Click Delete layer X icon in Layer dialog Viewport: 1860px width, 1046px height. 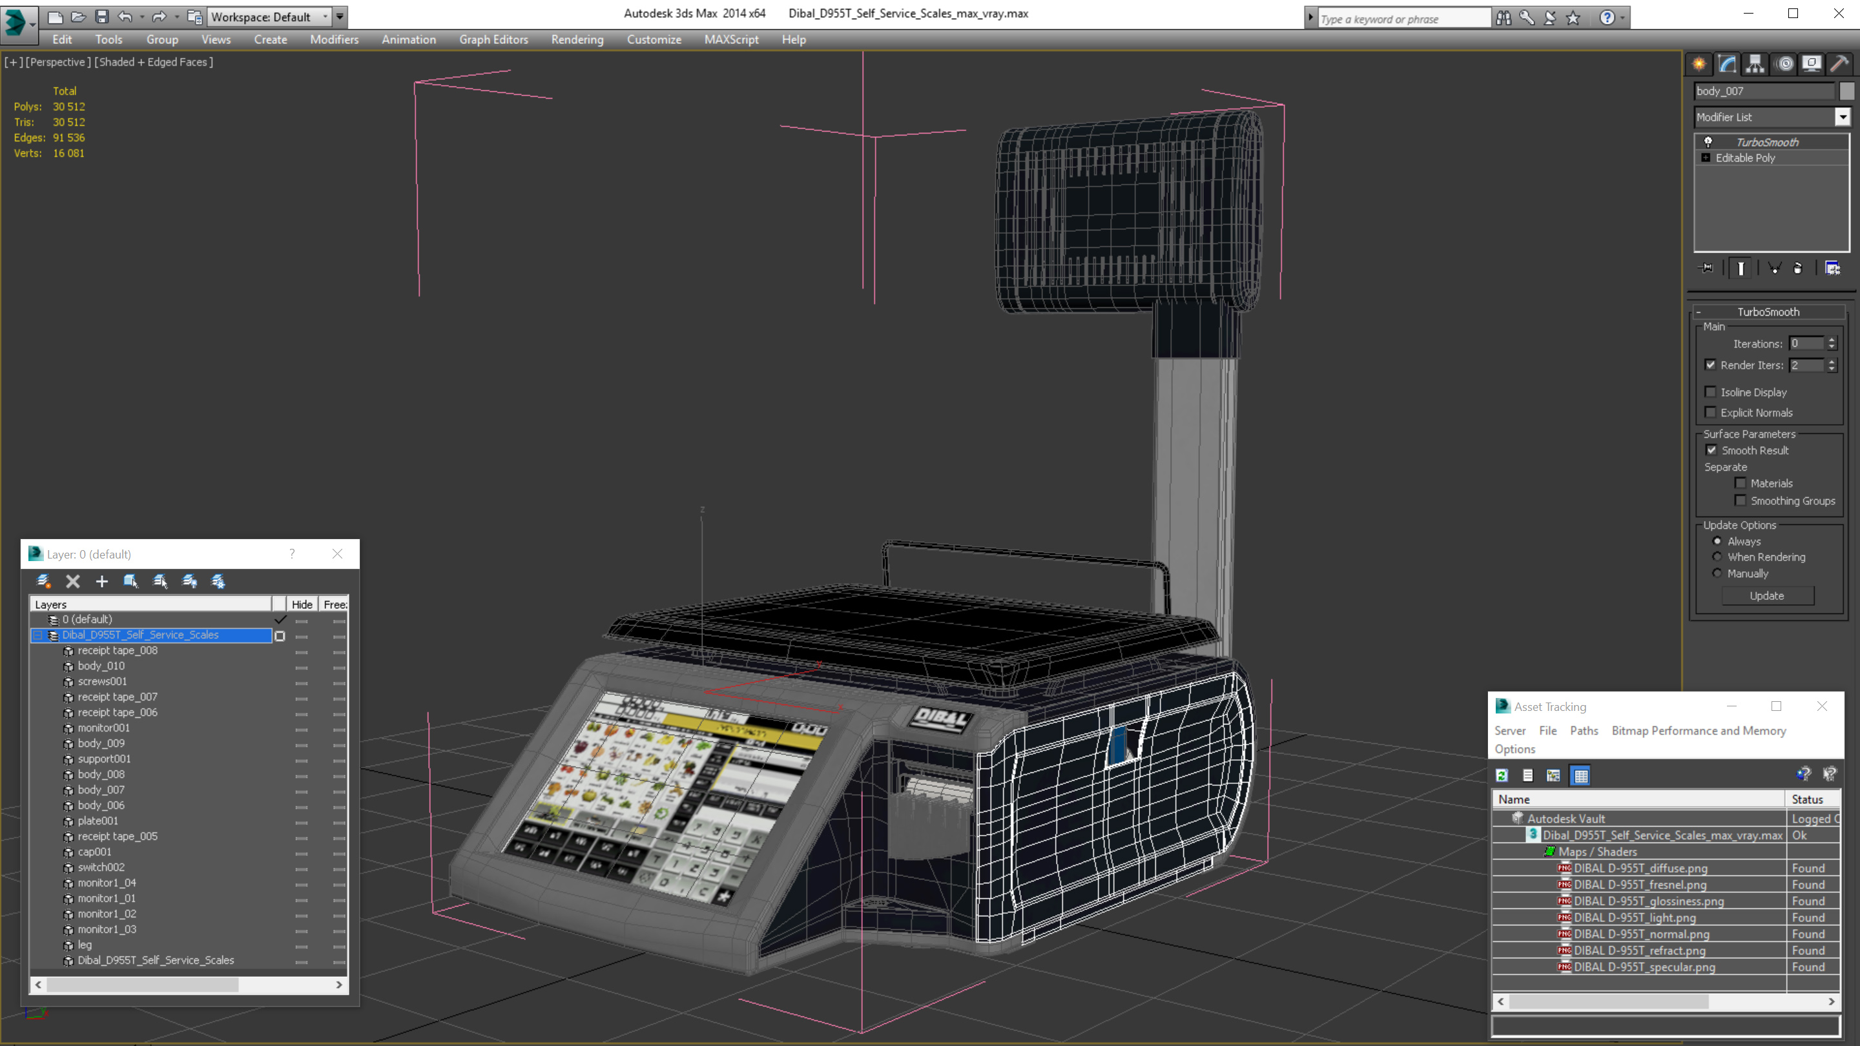click(73, 581)
